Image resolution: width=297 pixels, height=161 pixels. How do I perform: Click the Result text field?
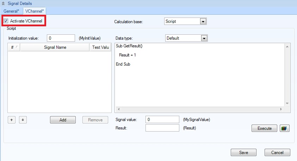click(x=162, y=128)
